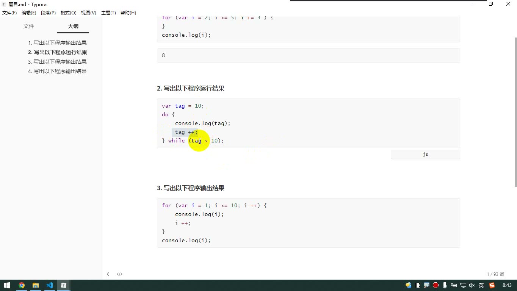Click heading 3. 写出以下程序输出结果 in document

pos(191,188)
